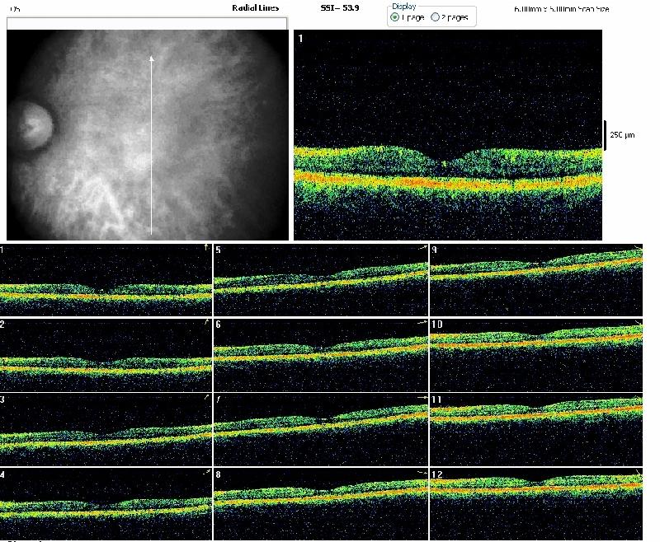View radial scan thumbnail number 7
Viewport: 660px width, 542px height.
[x=320, y=429]
